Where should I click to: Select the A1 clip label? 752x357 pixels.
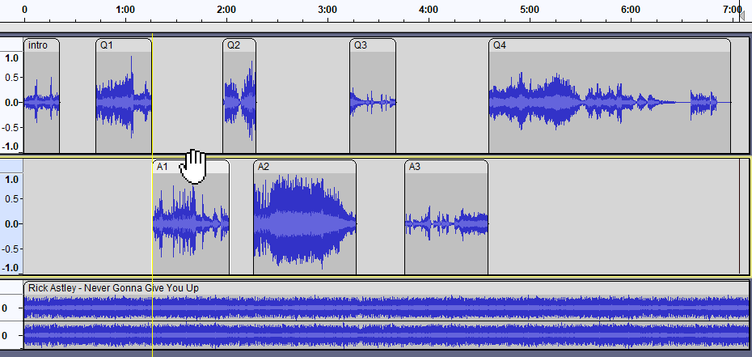tap(162, 167)
